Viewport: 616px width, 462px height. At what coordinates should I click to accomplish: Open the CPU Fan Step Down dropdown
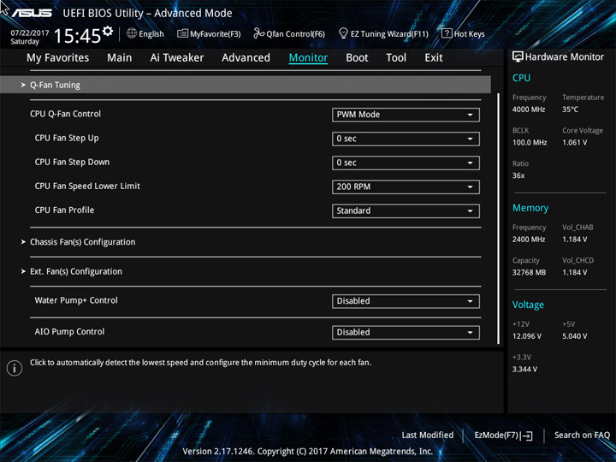(x=406, y=163)
